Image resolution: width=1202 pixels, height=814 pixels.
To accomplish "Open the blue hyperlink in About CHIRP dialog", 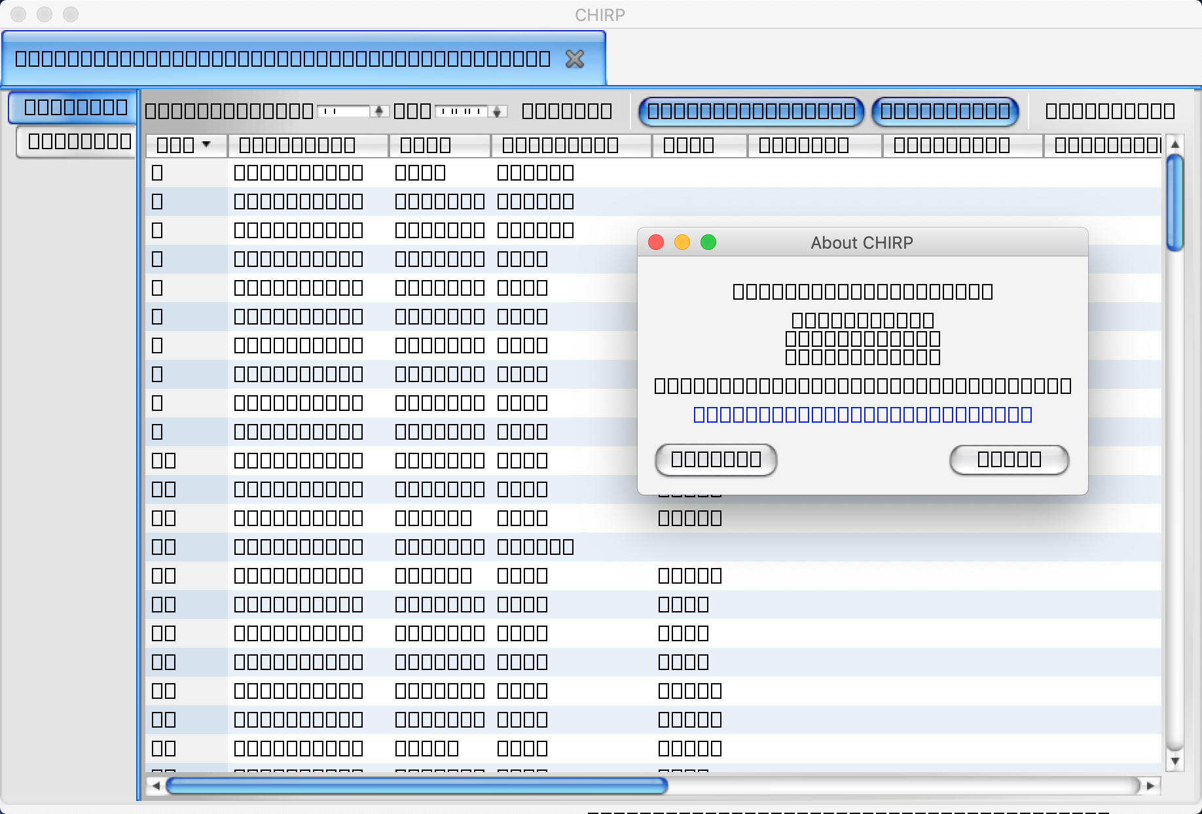I will [x=863, y=415].
